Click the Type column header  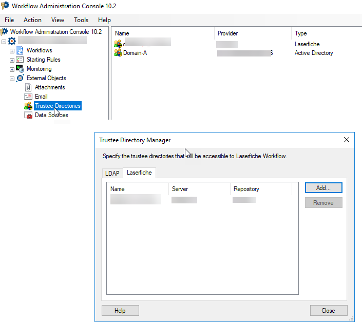pos(327,33)
